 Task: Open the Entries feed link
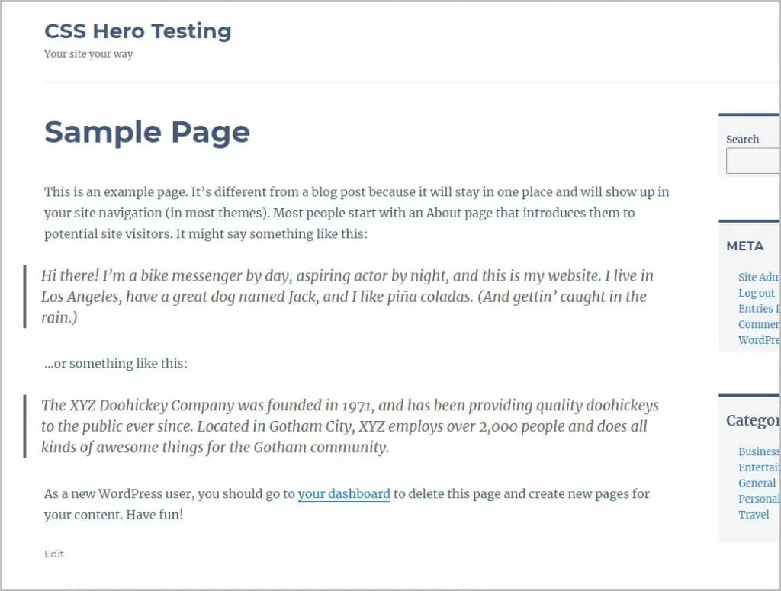pos(759,309)
